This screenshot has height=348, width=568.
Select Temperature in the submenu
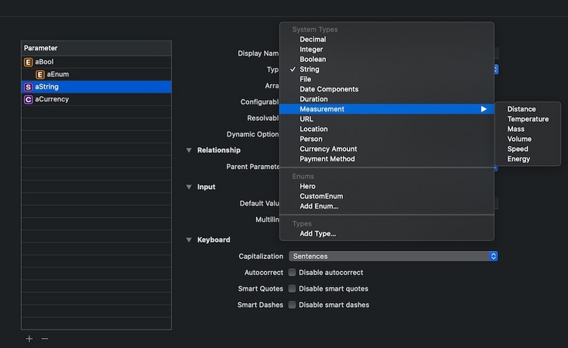[528, 119]
